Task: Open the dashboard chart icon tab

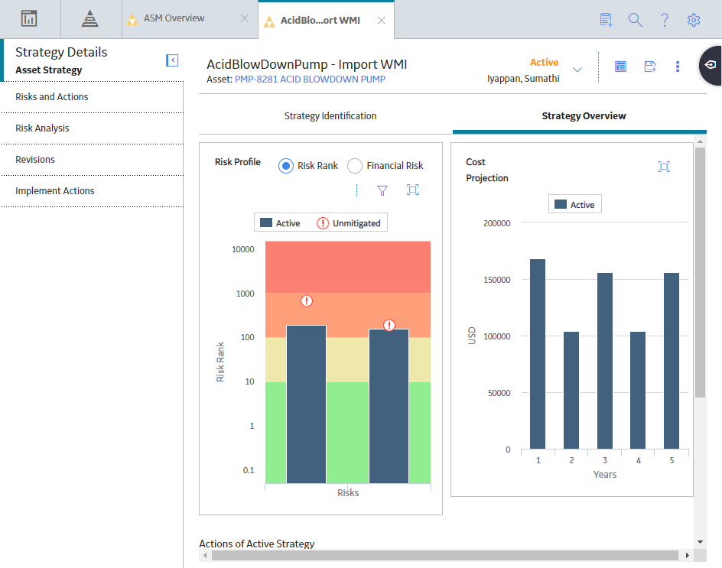Action: pyautogui.click(x=29, y=19)
